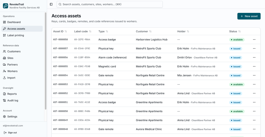The image size is (265, 137).
Task: Open the Workers list
Action: coord(22,71)
